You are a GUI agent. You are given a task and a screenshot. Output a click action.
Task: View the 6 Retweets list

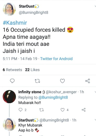[x=12, y=70]
